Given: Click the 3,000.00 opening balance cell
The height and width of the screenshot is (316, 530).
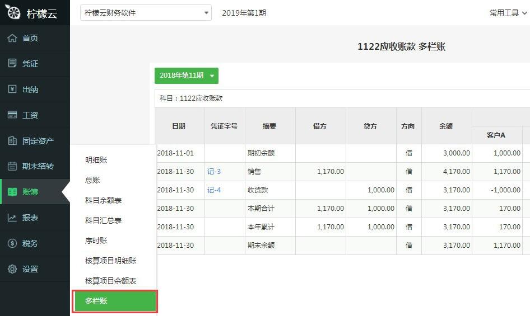Looking at the screenshot, I should tap(447, 153).
